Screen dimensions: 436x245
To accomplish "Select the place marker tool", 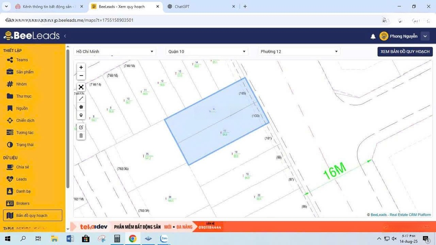I will click(x=81, y=115).
